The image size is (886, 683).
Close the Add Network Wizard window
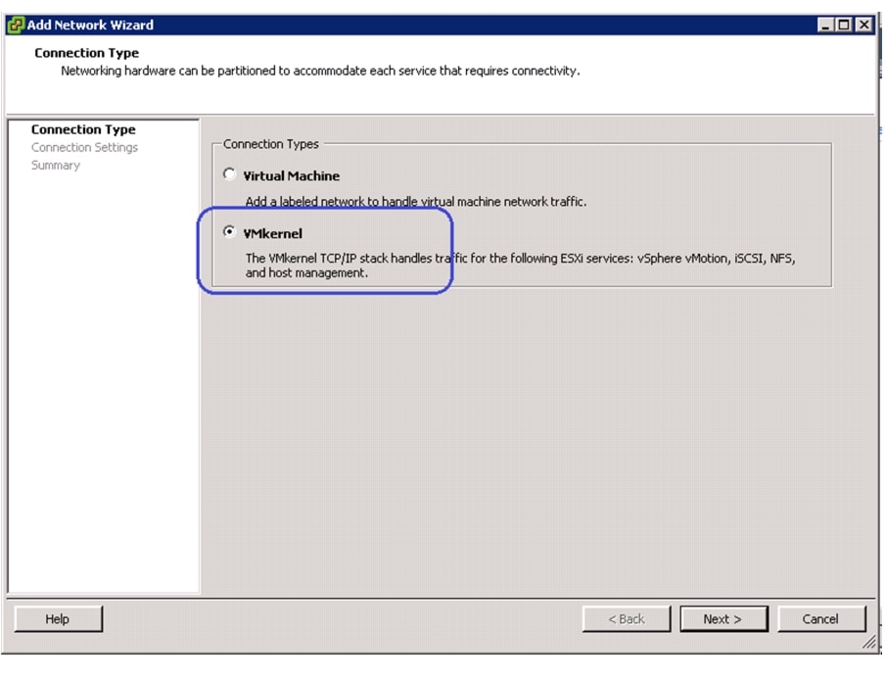click(863, 24)
